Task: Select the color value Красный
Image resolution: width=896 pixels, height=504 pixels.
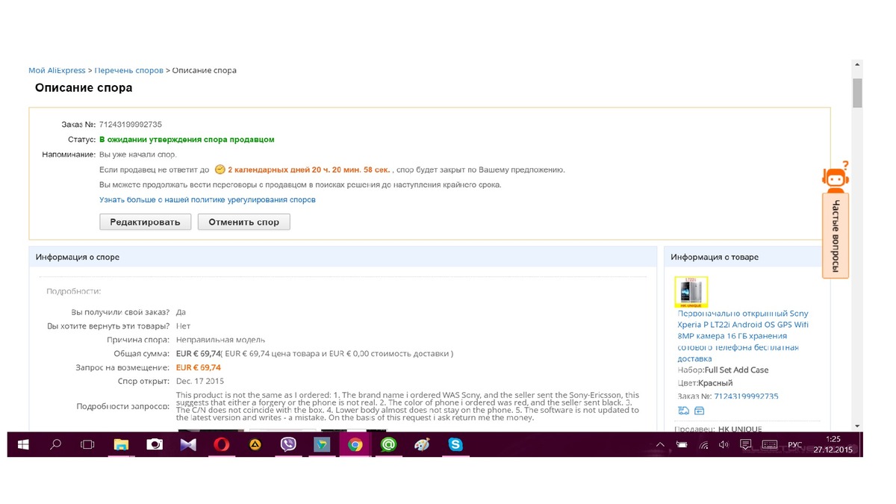Action: (715, 383)
